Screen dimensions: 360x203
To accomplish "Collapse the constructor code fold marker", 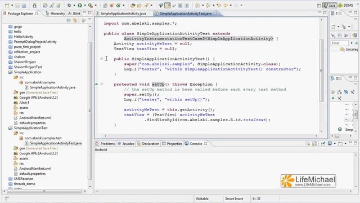I will 101,59.
